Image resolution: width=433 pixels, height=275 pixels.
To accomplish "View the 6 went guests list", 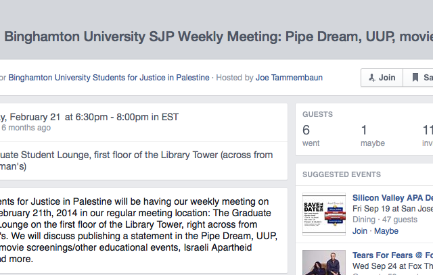I will click(311, 136).
